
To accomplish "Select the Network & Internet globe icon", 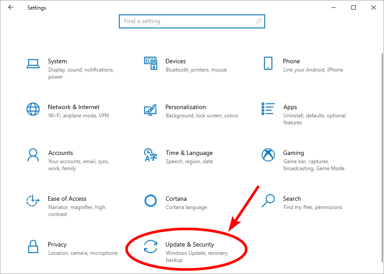I will click(x=33, y=109).
